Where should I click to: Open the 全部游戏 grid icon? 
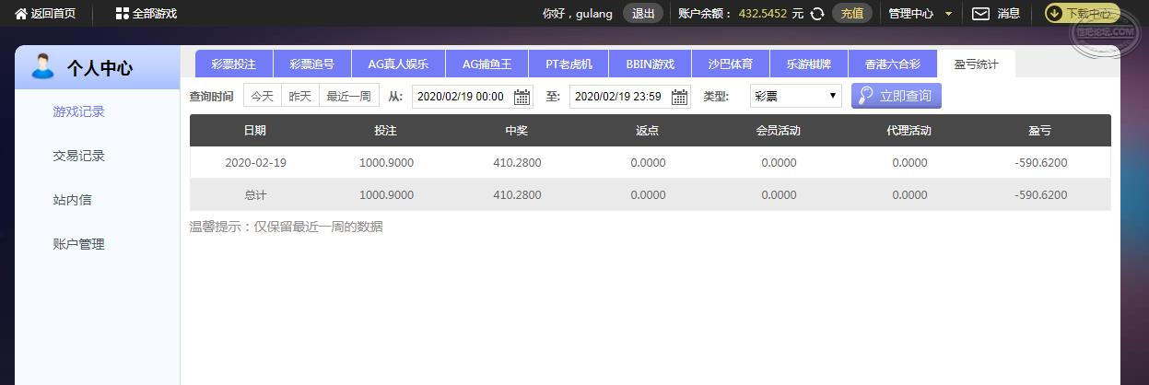click(x=123, y=14)
